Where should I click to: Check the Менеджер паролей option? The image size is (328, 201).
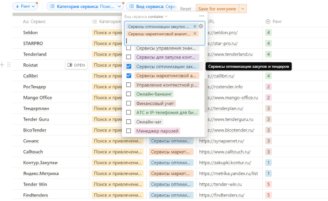129,131
